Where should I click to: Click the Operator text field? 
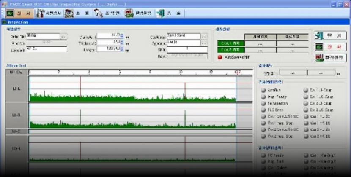(x=184, y=43)
